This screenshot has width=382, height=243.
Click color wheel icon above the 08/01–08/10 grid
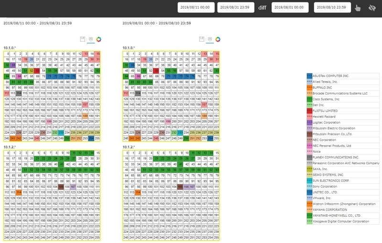tap(218, 39)
